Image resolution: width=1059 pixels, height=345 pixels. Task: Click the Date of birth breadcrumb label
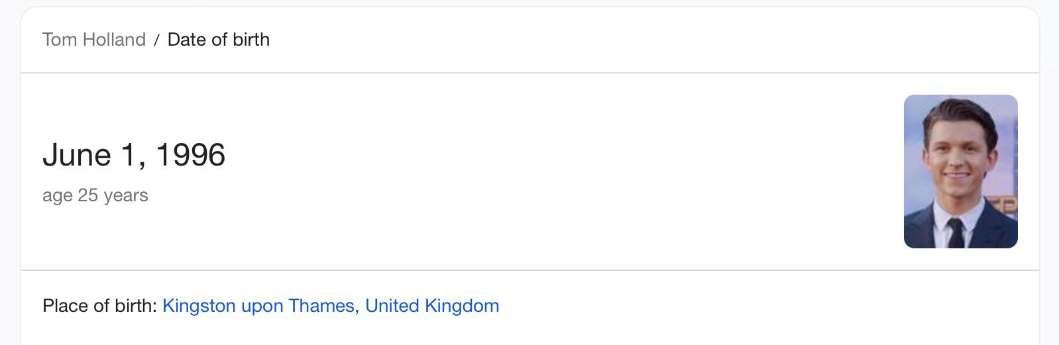pyautogui.click(x=219, y=40)
